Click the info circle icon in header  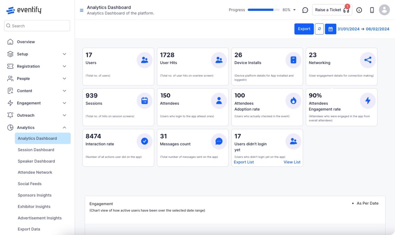pos(359,10)
